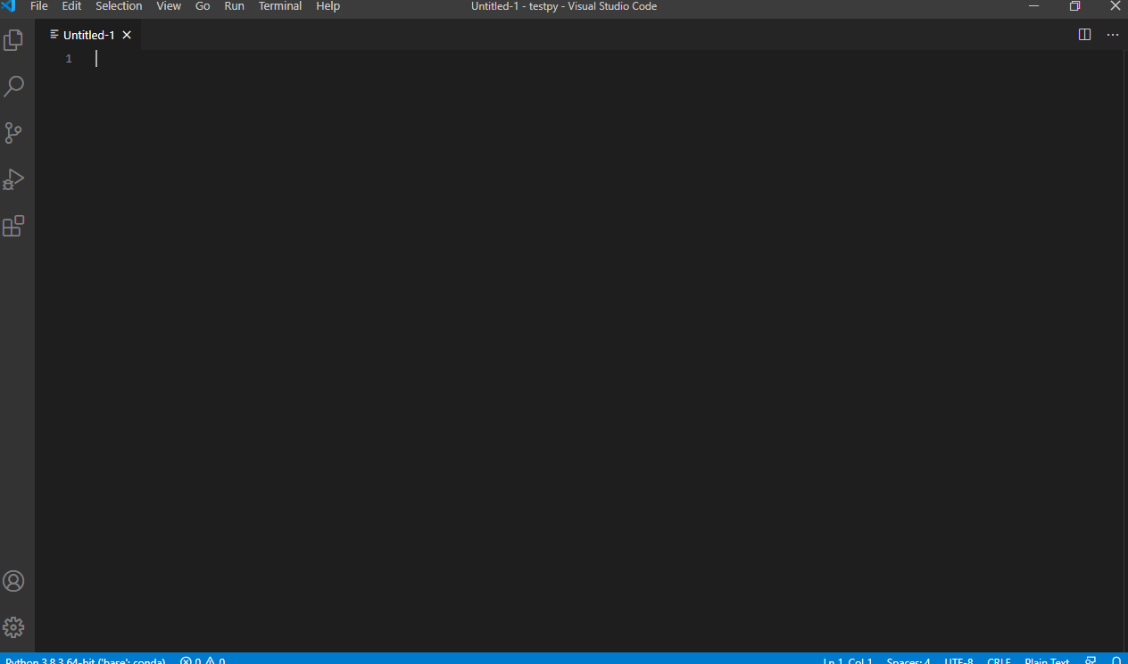
Task: Change indentation via Spaces: 4
Action: tap(908, 661)
